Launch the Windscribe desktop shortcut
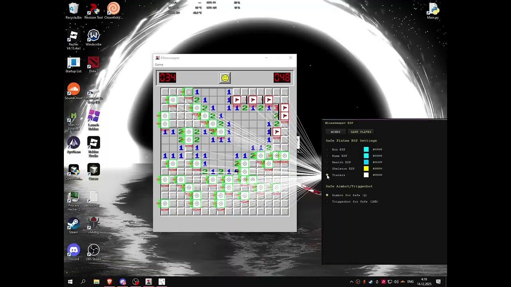 click(x=93, y=37)
